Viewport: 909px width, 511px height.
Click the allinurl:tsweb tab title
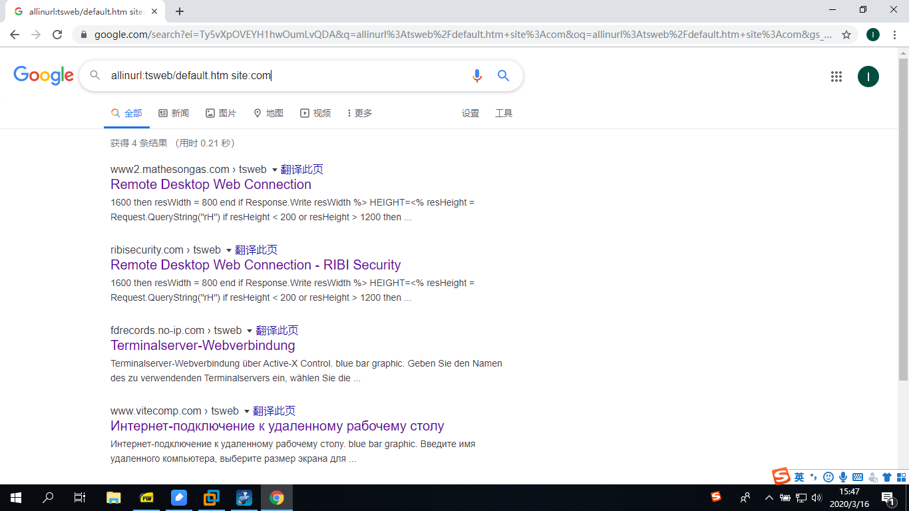86,11
